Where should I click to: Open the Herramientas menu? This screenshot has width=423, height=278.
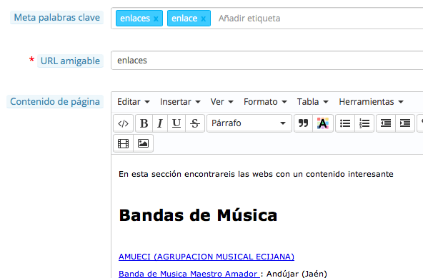coord(371,102)
